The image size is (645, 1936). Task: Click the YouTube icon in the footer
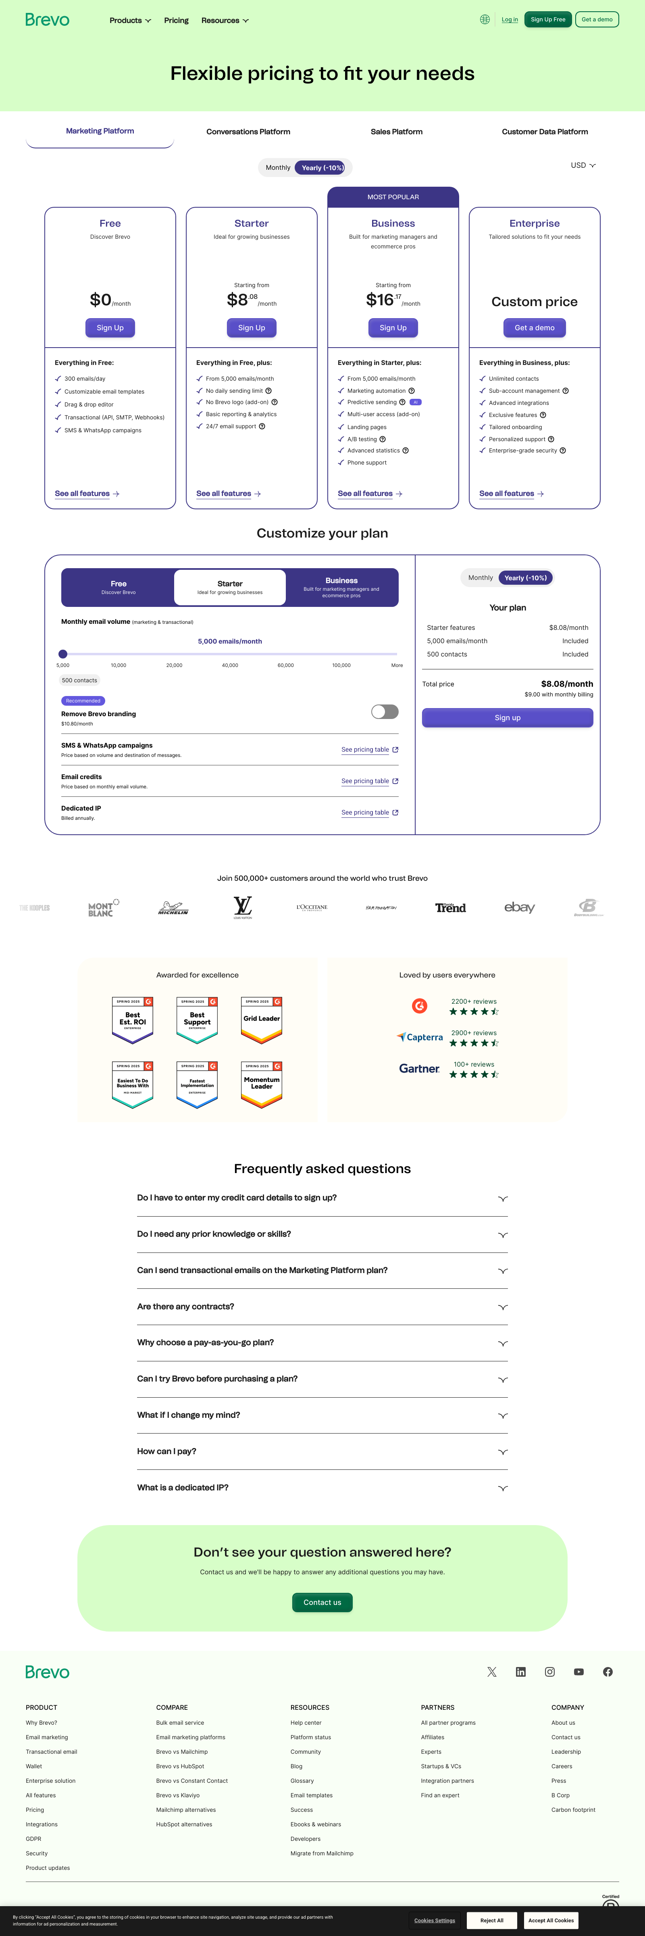click(x=579, y=1671)
